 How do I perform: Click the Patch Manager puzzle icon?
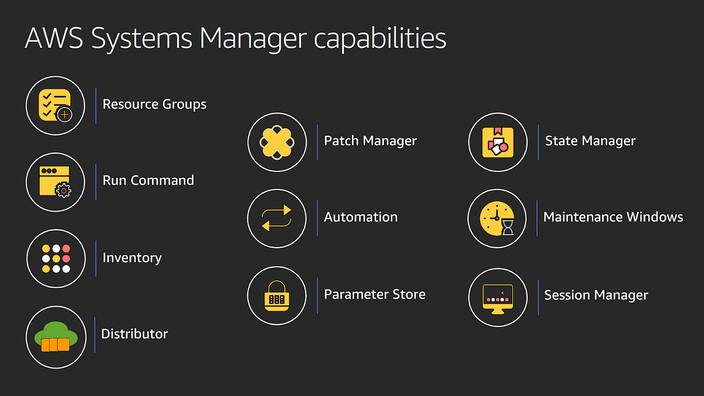coord(277,142)
